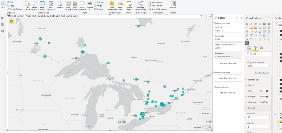Select the clustered column chart visual

(x=260, y=24)
